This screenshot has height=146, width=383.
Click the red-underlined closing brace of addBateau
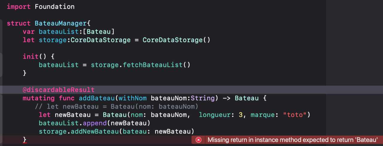tap(25, 140)
